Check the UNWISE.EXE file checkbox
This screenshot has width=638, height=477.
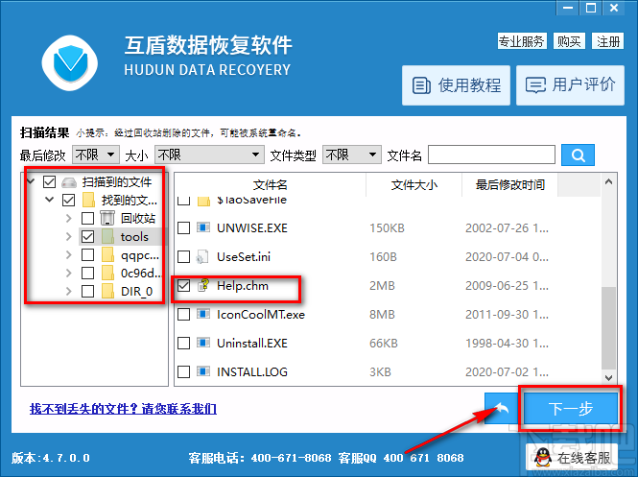183,227
